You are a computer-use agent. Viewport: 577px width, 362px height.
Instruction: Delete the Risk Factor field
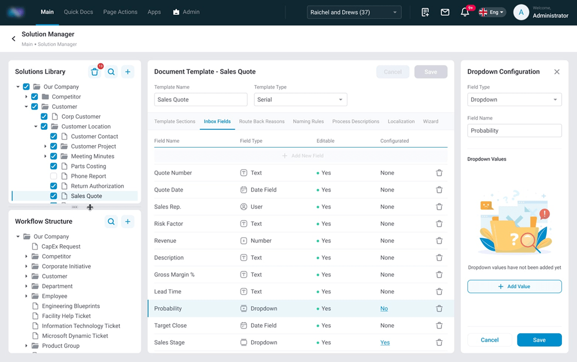click(x=439, y=223)
